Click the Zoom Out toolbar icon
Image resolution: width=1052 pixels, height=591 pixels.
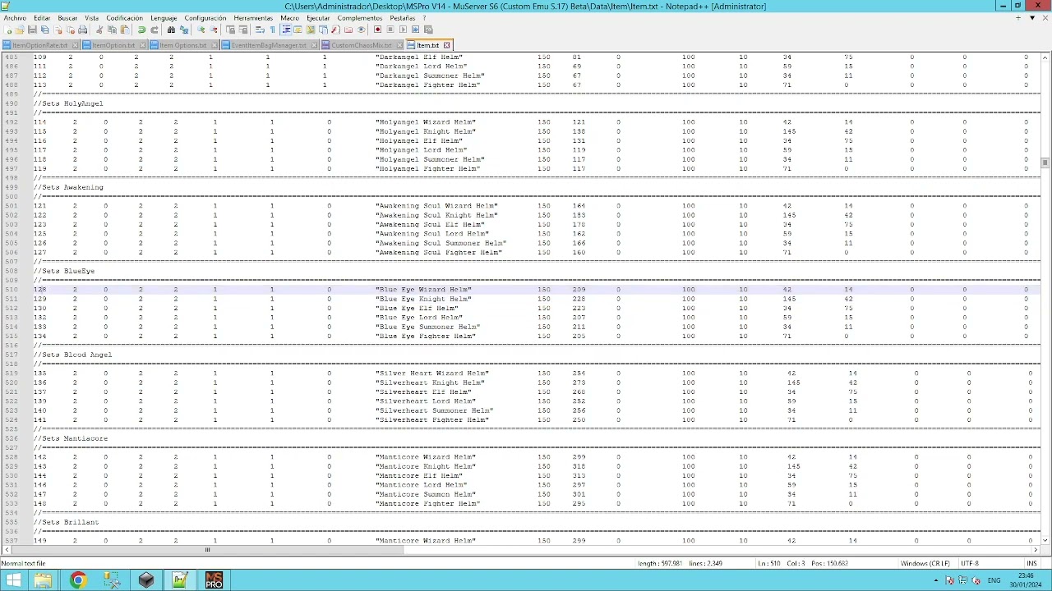213,30
